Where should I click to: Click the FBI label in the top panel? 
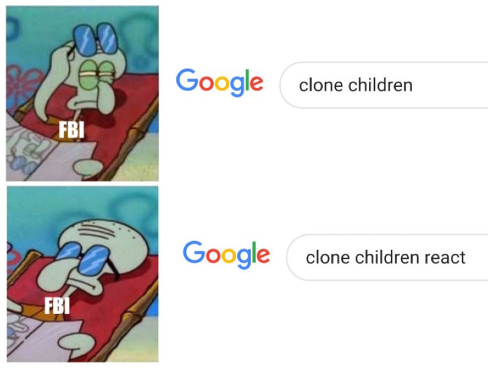pyautogui.click(x=71, y=129)
